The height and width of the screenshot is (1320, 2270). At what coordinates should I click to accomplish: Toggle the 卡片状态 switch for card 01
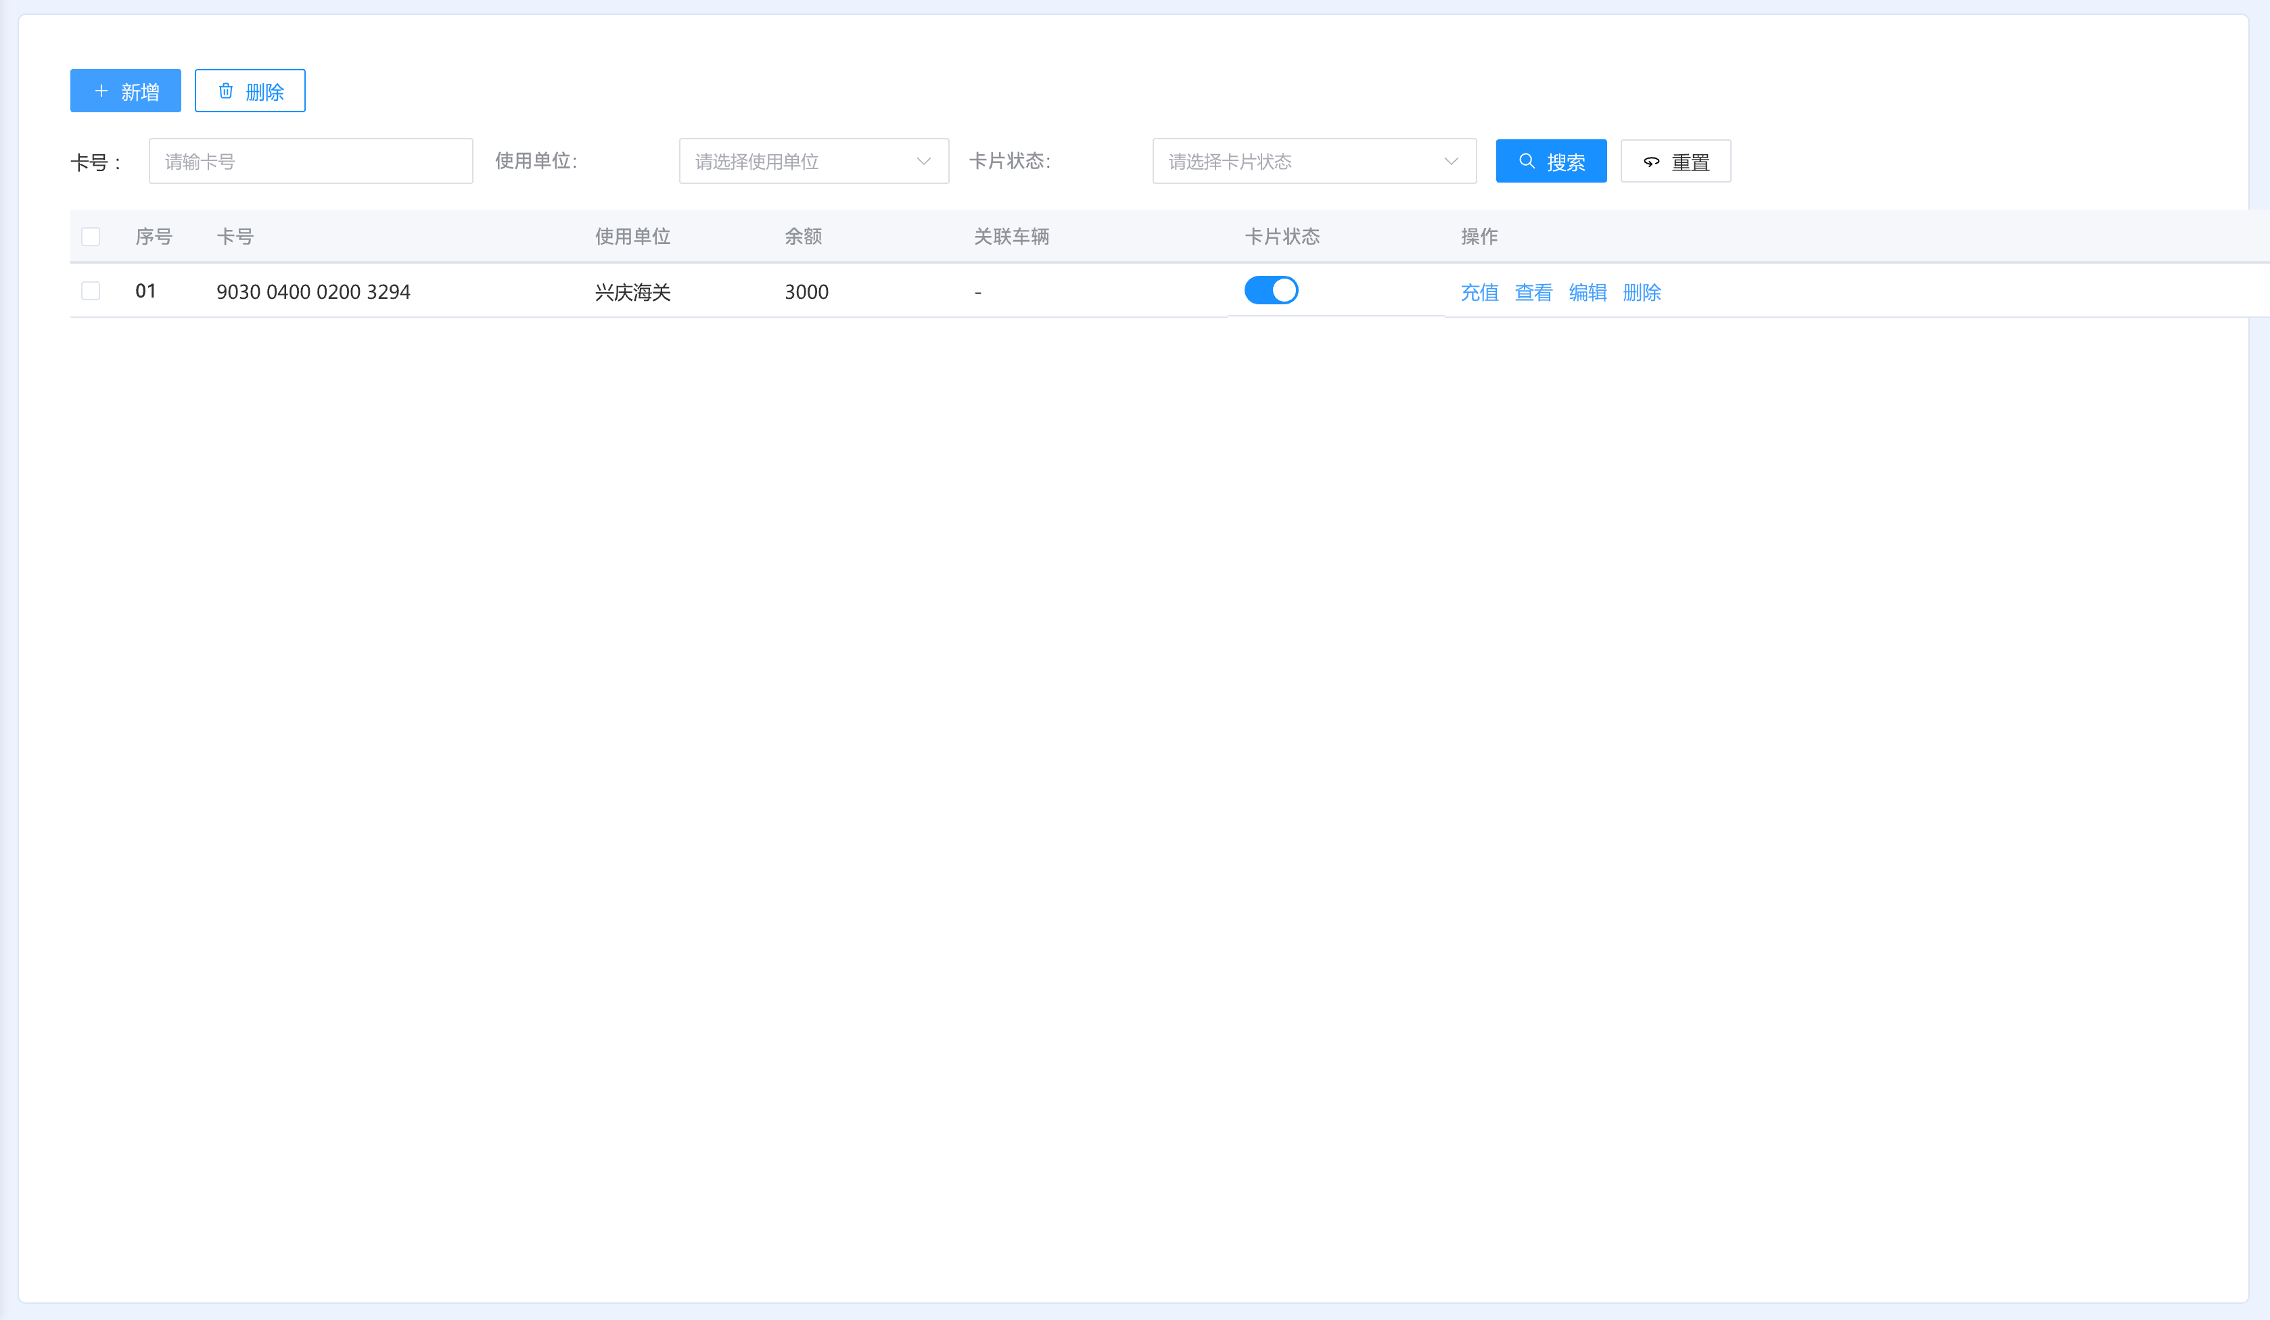(x=1270, y=290)
